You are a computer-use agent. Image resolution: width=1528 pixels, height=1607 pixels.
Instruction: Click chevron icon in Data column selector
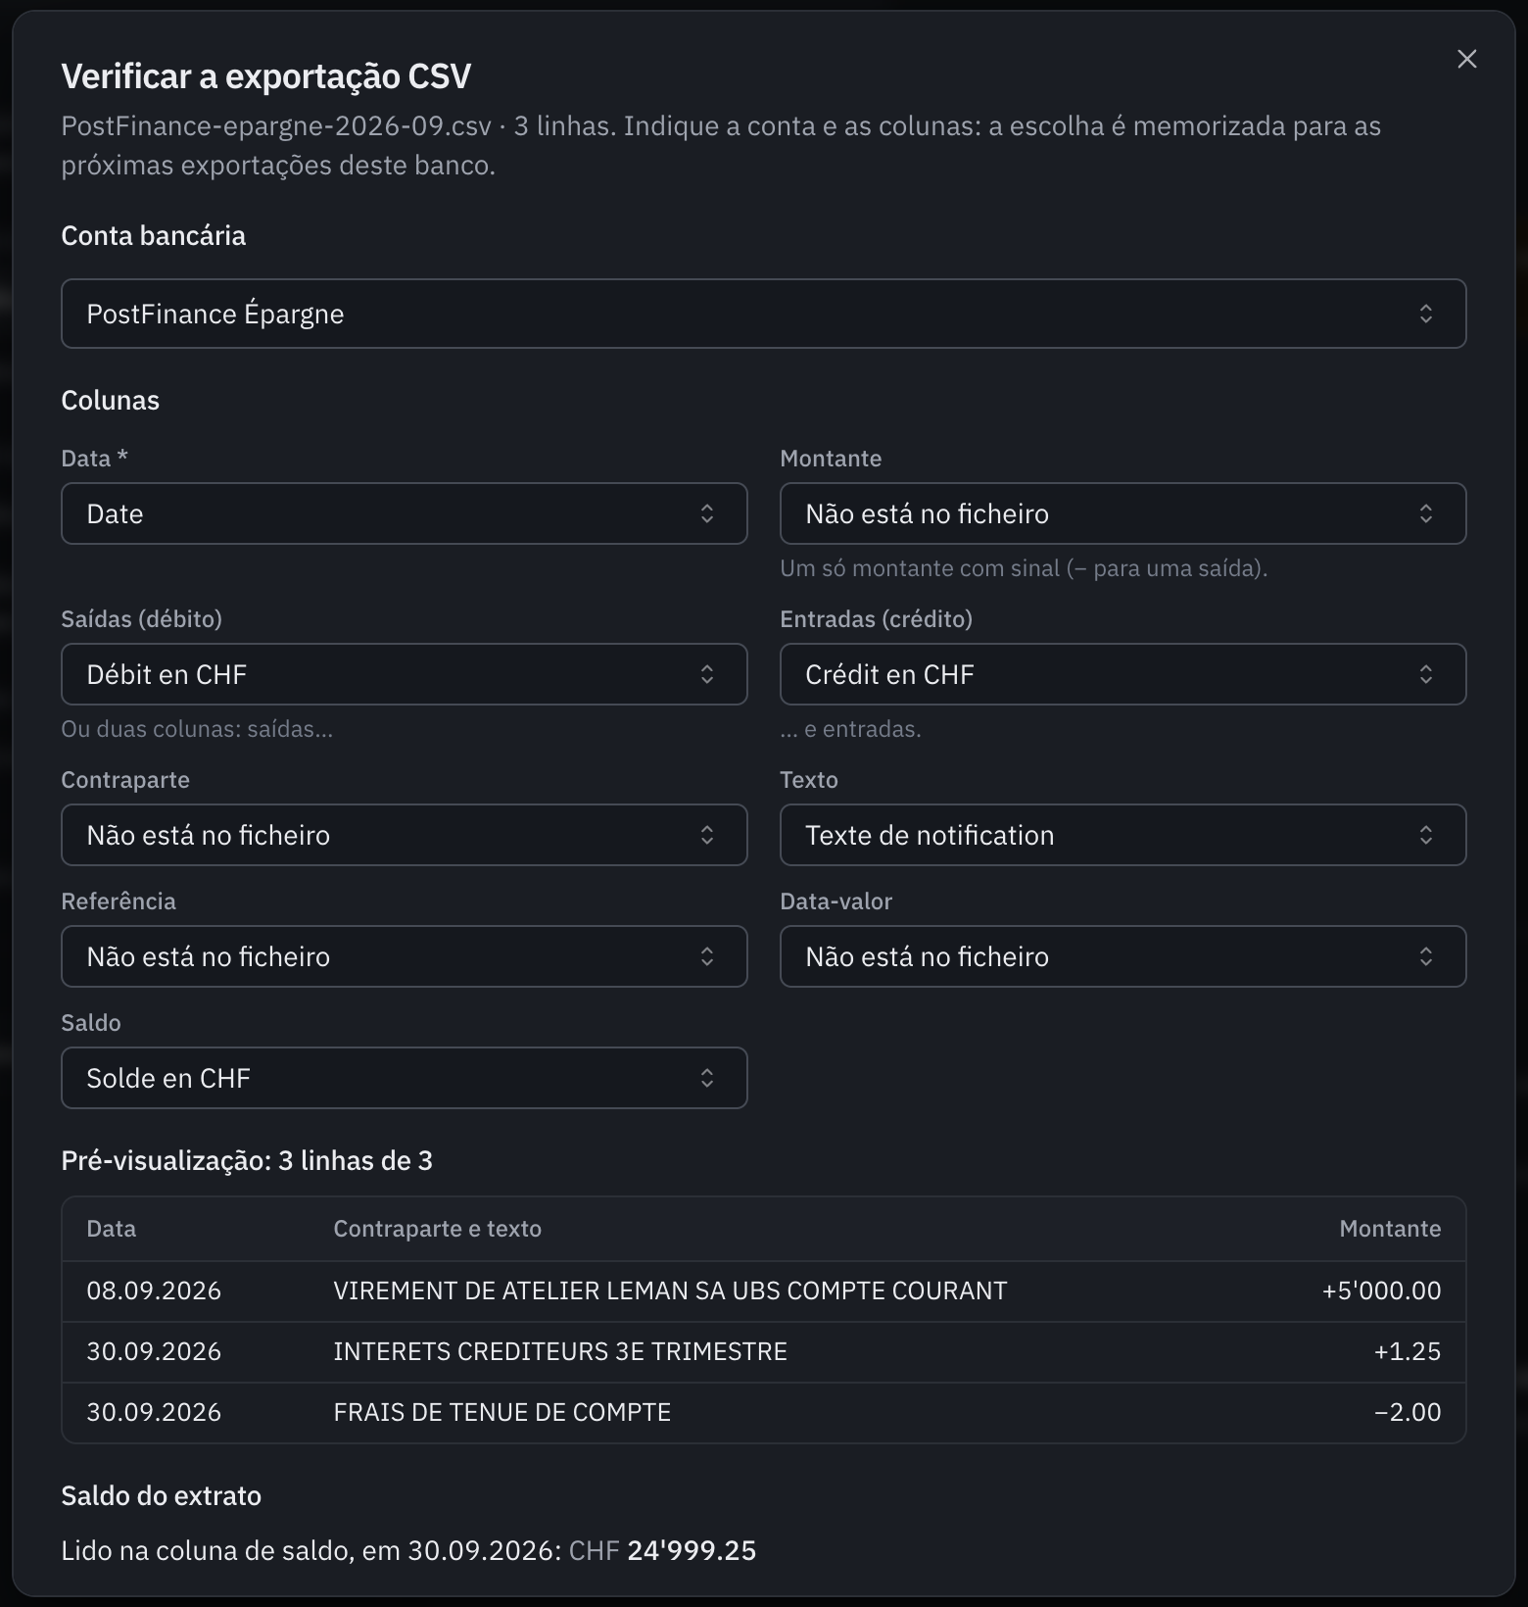707,513
